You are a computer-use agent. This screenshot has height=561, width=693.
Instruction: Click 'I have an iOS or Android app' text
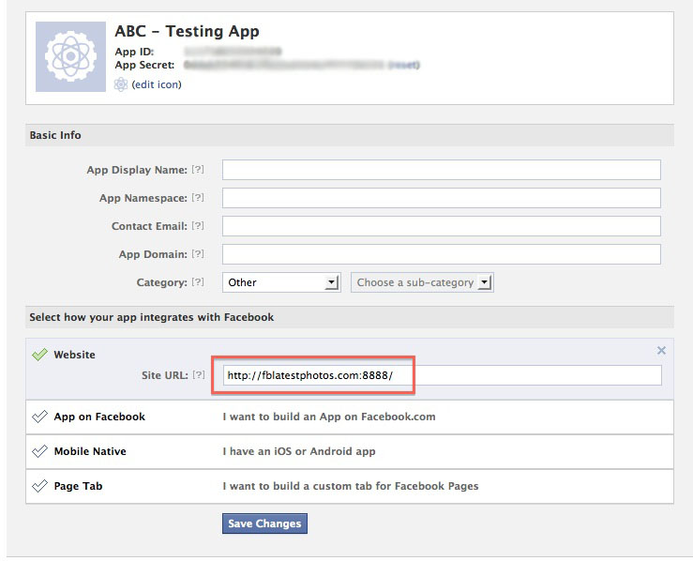coord(299,451)
